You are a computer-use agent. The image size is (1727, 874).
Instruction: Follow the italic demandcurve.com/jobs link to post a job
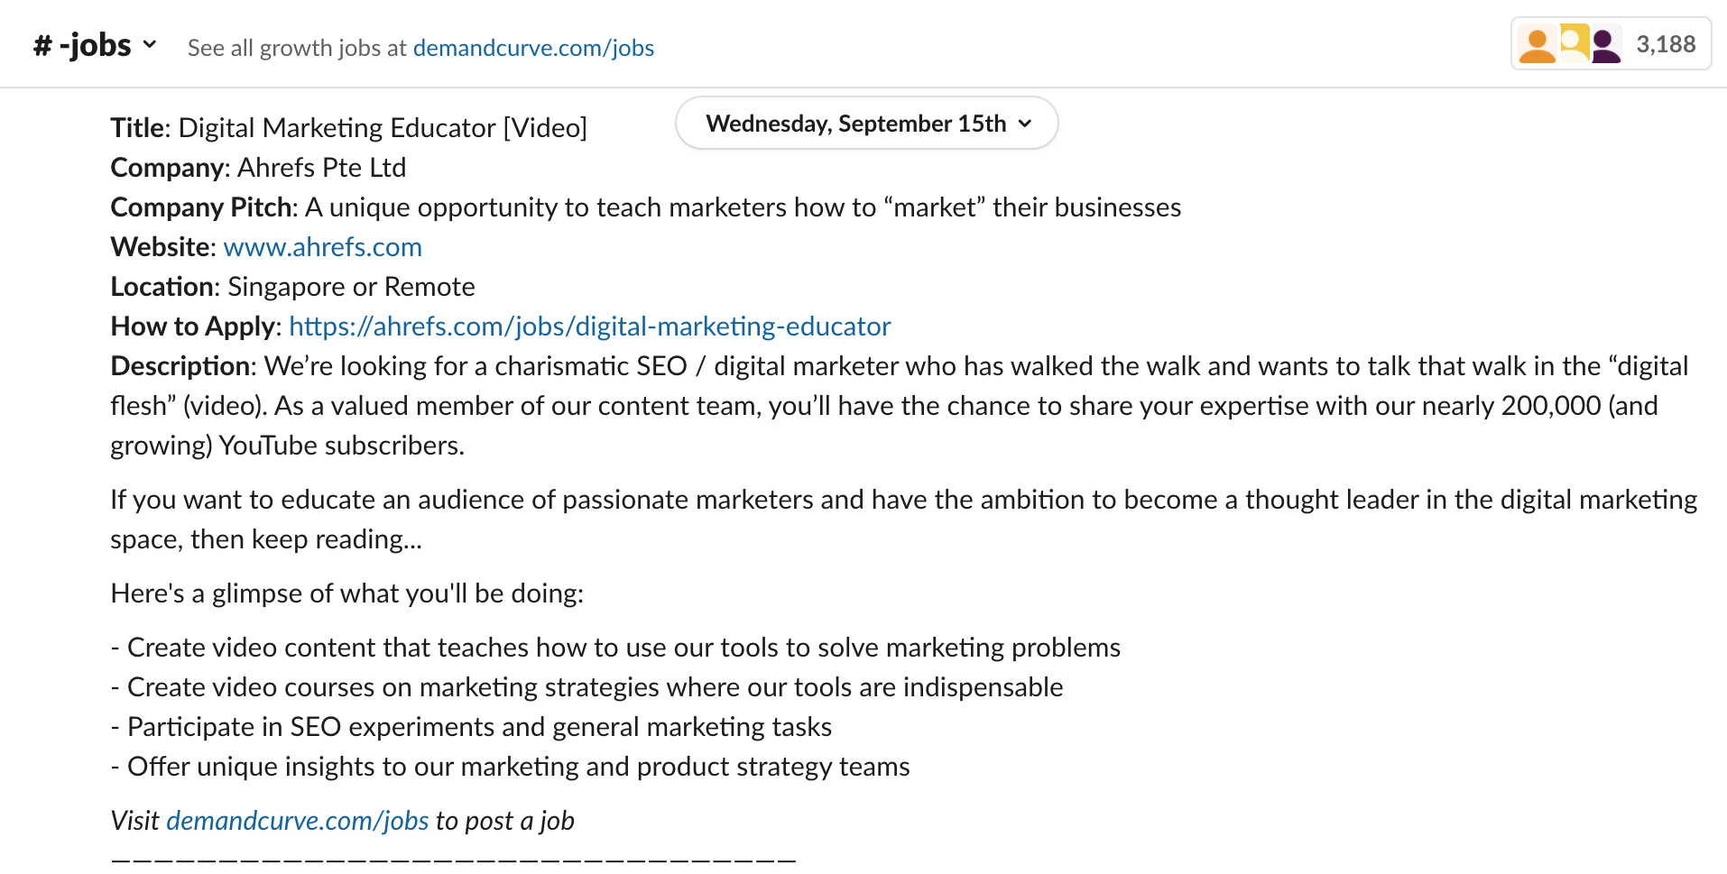(x=297, y=821)
